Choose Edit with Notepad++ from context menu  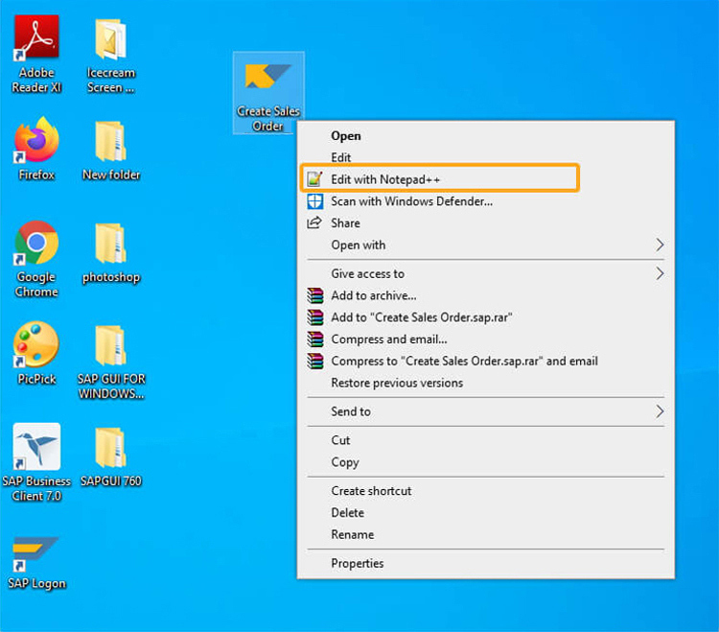point(385,179)
